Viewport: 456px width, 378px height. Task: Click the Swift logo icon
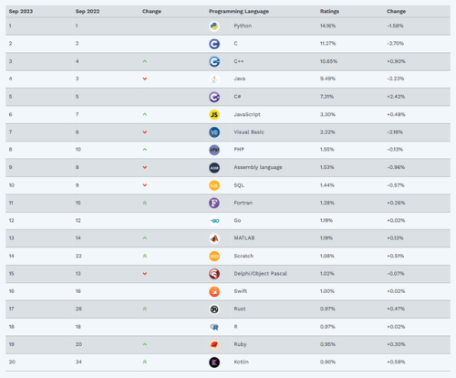tap(214, 291)
